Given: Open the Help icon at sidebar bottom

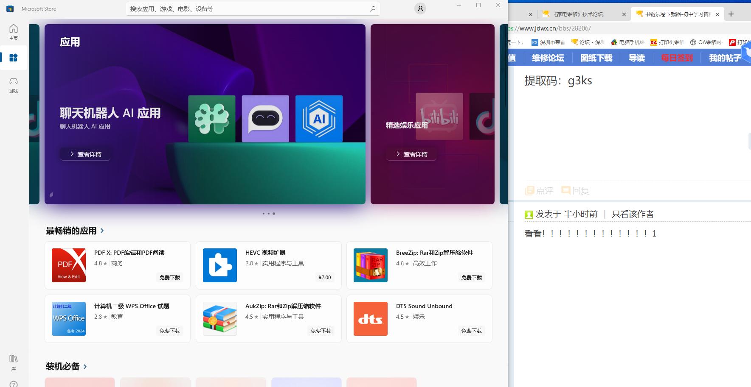Looking at the screenshot, I should (14, 384).
